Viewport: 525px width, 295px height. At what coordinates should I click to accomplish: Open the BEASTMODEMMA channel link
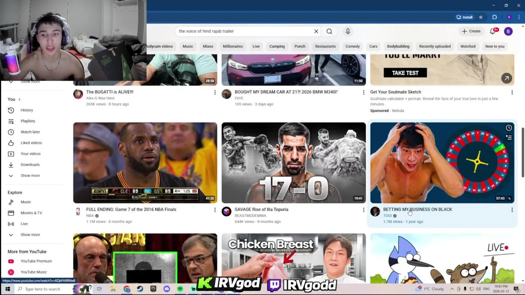pyautogui.click(x=250, y=216)
